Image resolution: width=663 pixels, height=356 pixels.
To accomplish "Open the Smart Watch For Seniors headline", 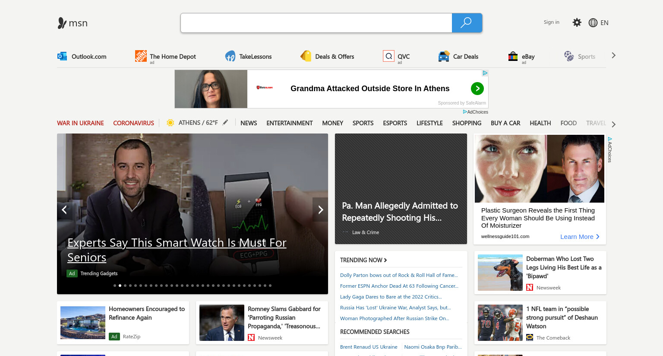I will 177,250.
